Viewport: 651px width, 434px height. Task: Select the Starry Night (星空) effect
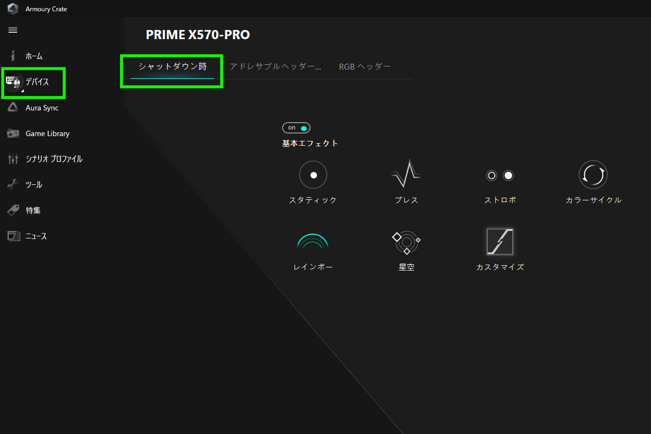[x=406, y=243]
